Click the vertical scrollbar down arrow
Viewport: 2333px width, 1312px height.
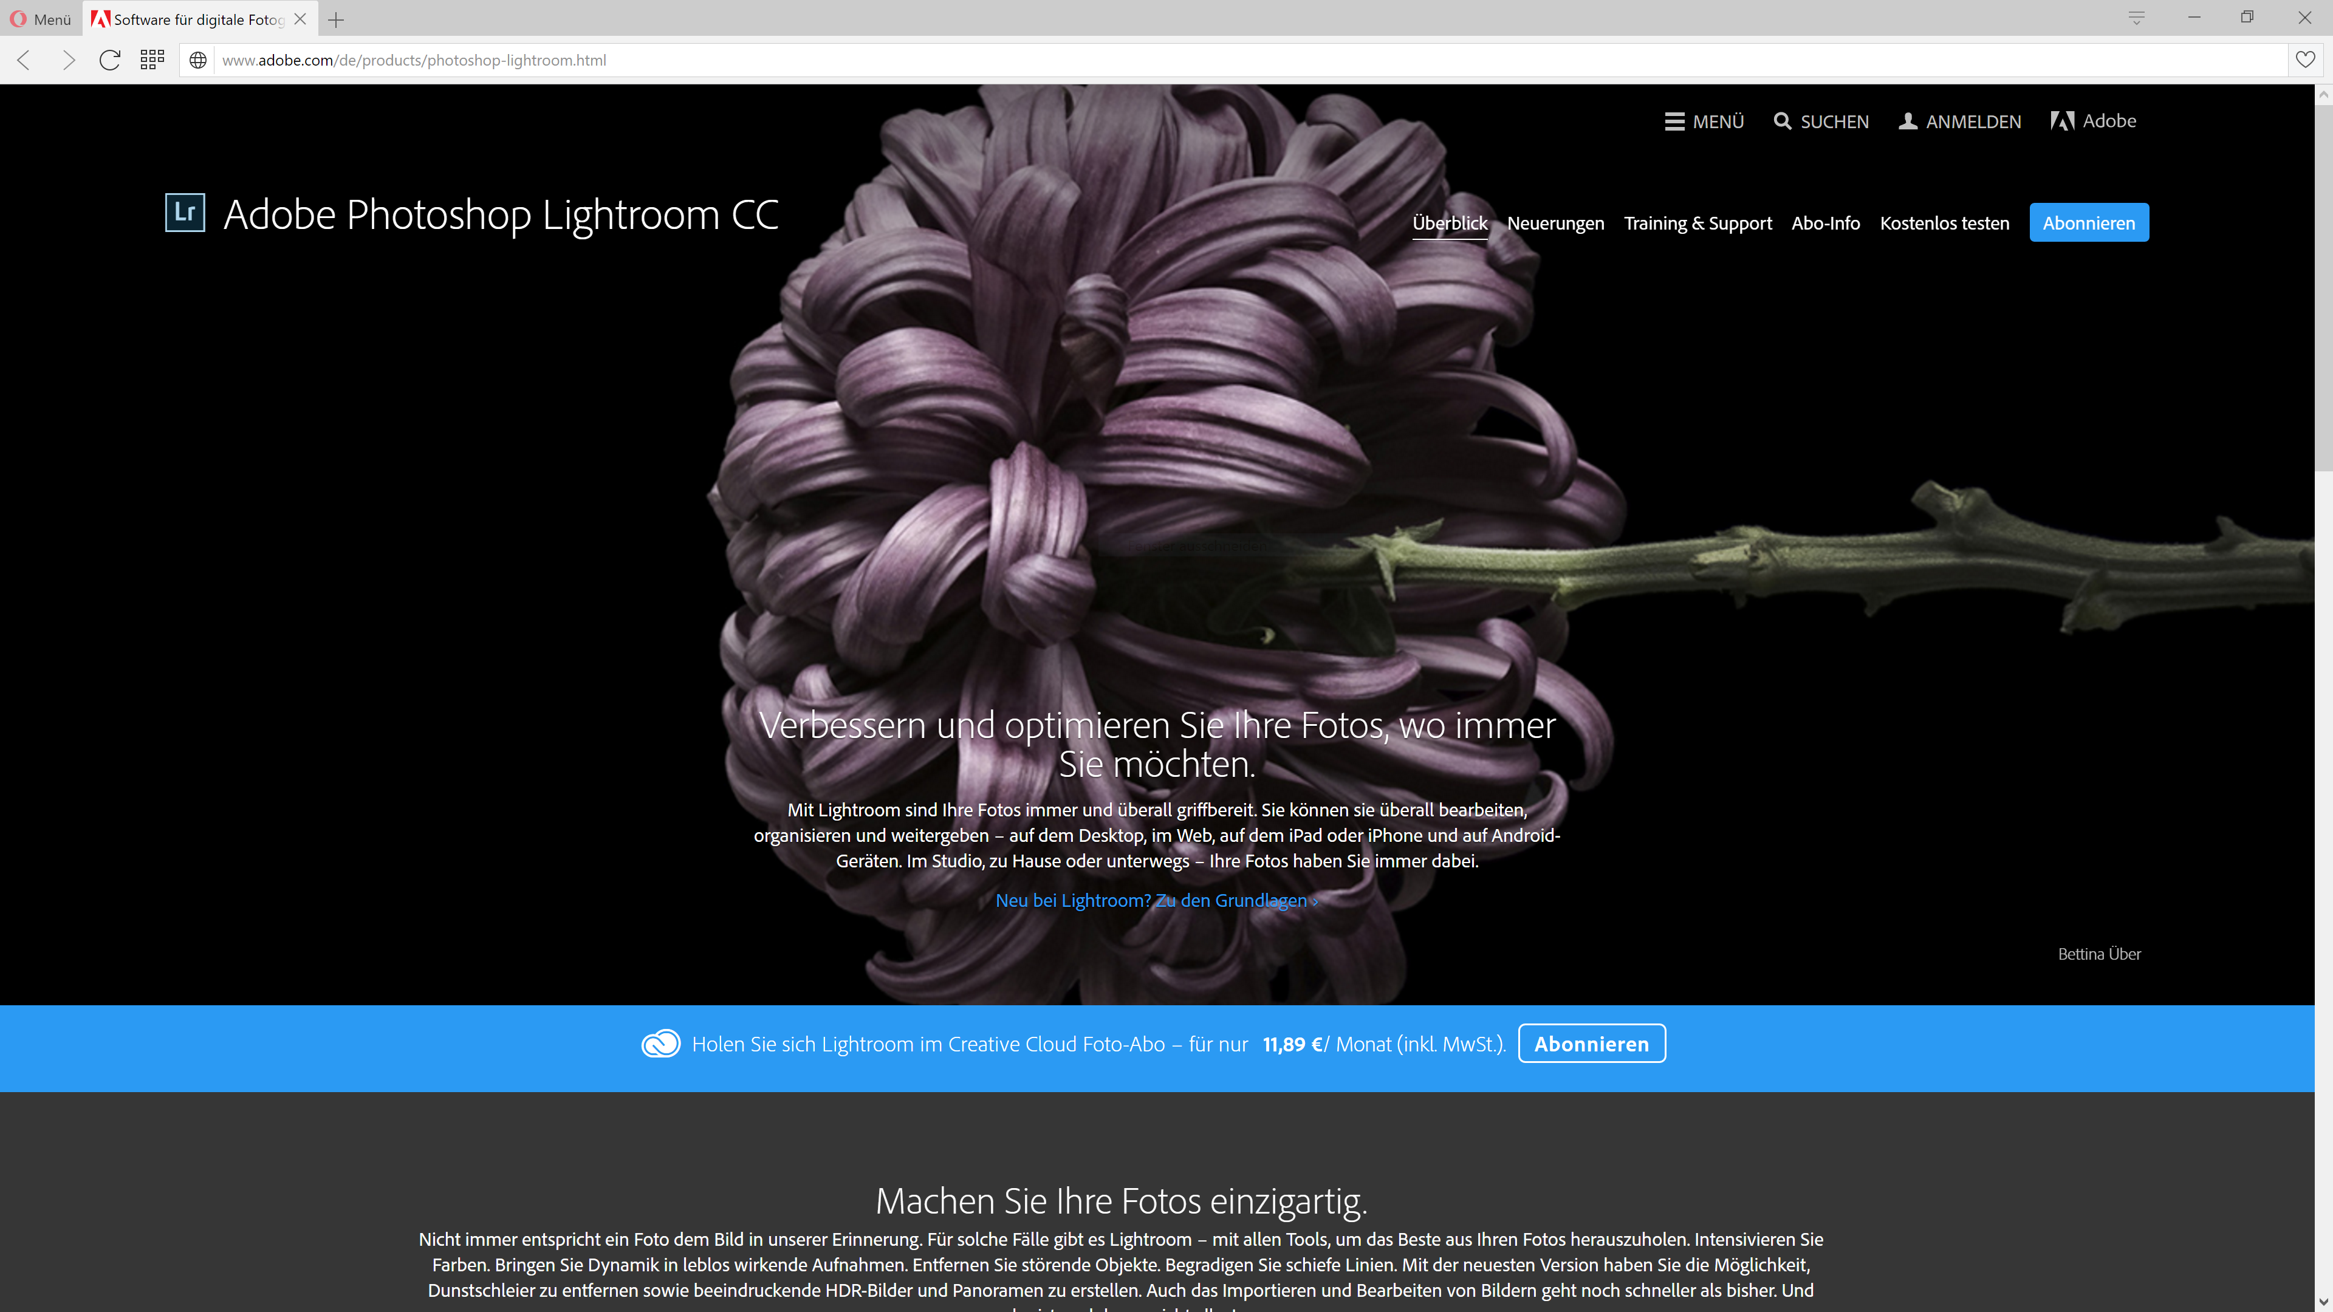(2323, 1303)
